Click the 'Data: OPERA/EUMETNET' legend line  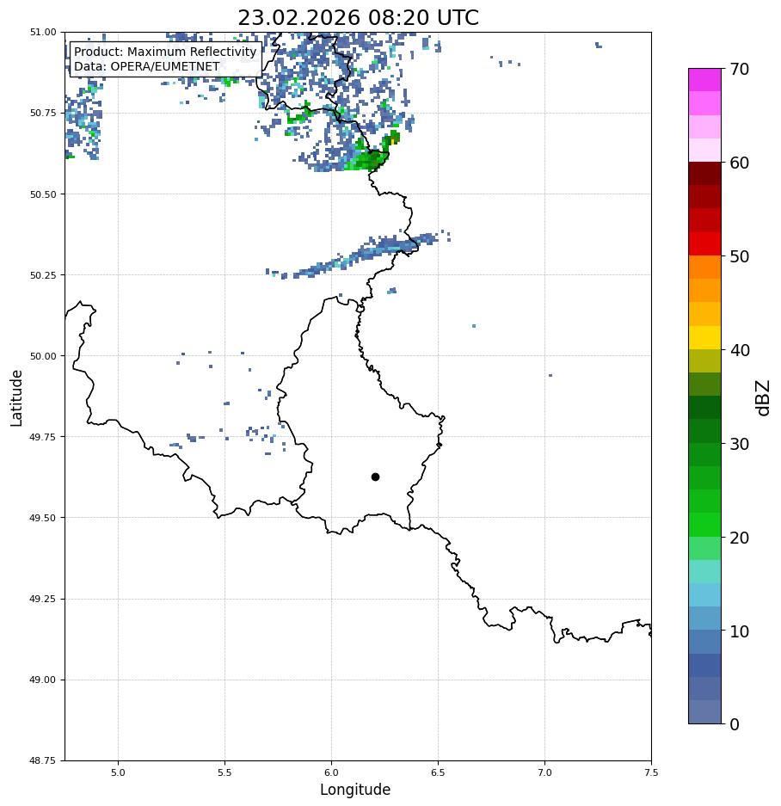point(146,66)
